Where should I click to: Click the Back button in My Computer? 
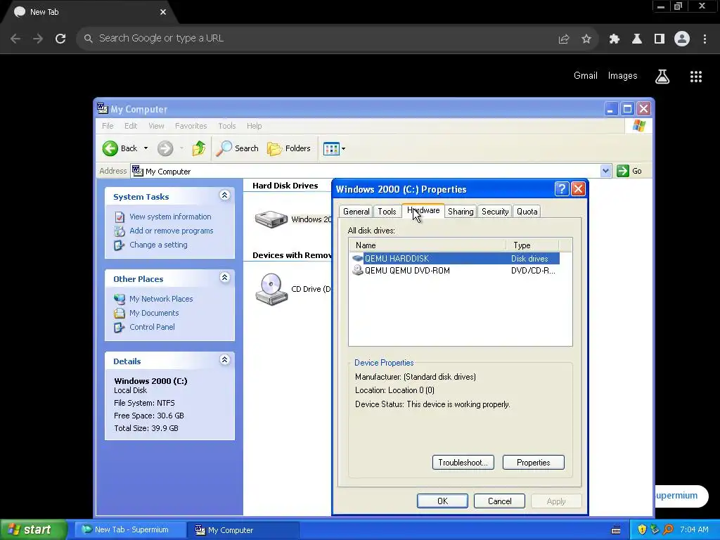120,148
